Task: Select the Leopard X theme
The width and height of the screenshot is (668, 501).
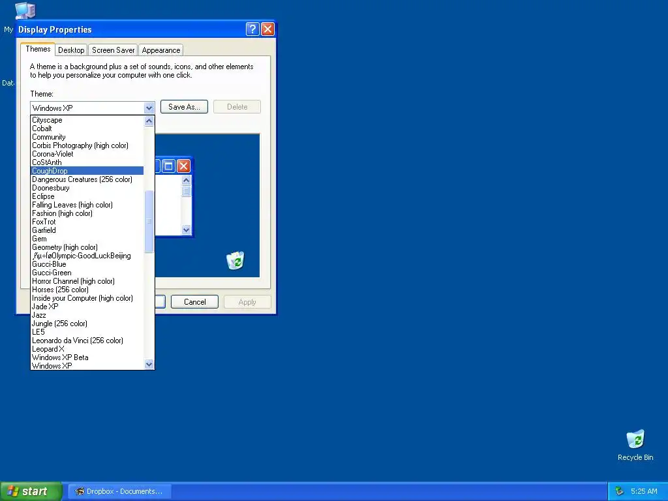Action: point(87,349)
